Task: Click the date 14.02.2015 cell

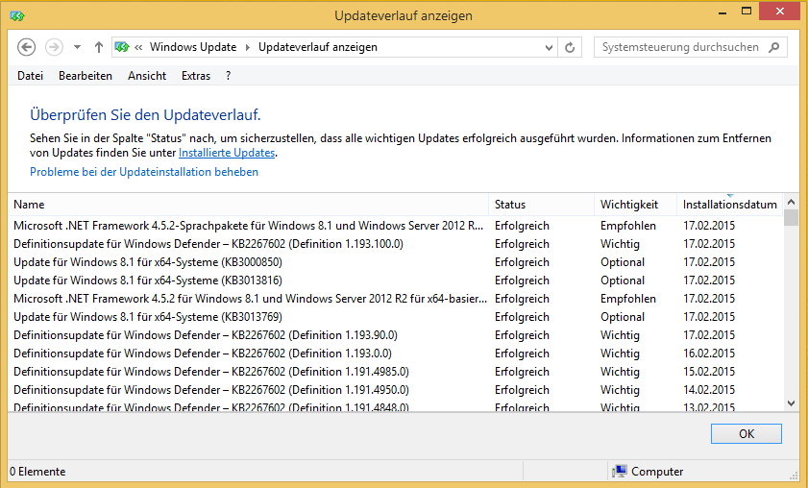Action: tap(709, 390)
